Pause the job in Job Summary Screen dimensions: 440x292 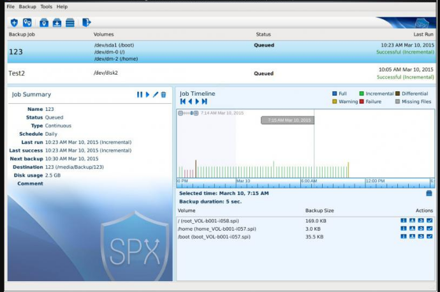(x=140, y=94)
